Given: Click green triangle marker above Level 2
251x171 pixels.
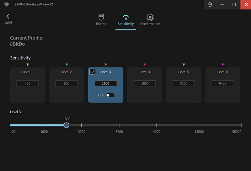Looking at the screenshot, I should 66,64.
